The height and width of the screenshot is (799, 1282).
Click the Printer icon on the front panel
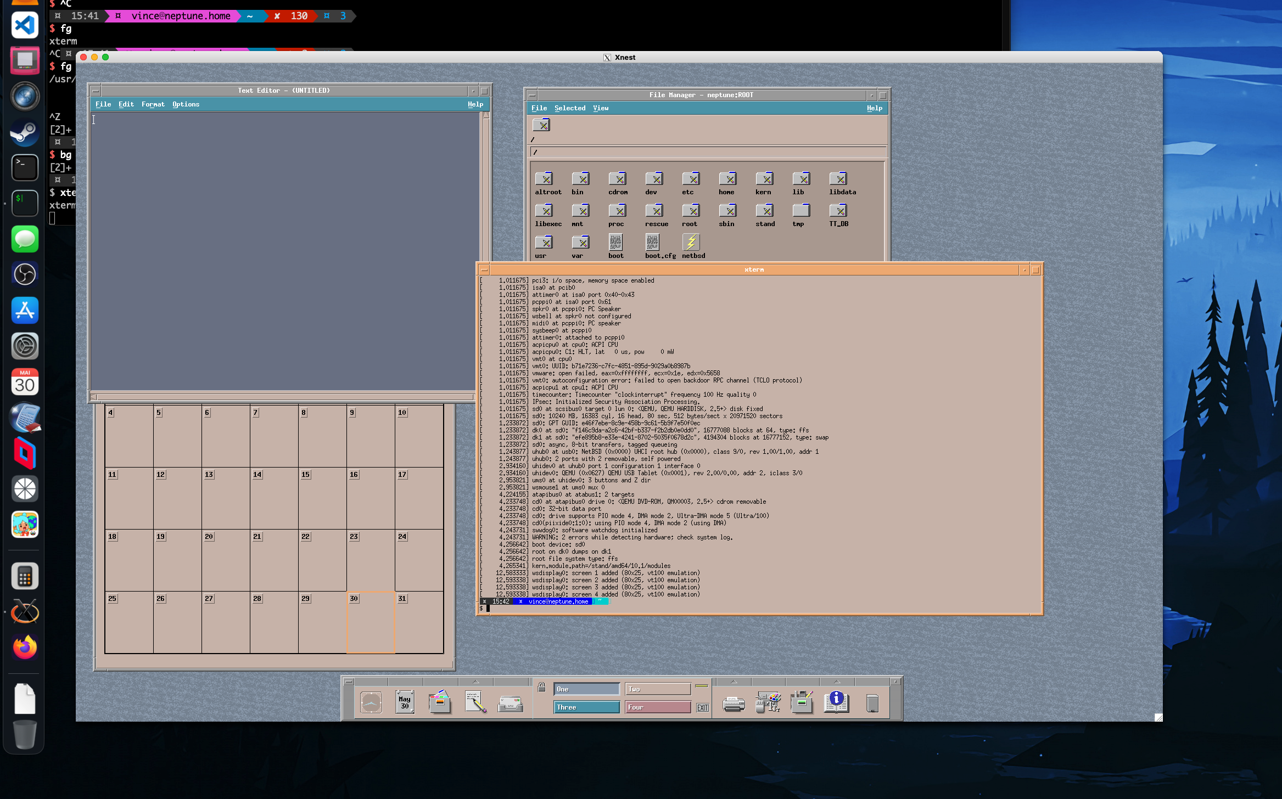[734, 703]
